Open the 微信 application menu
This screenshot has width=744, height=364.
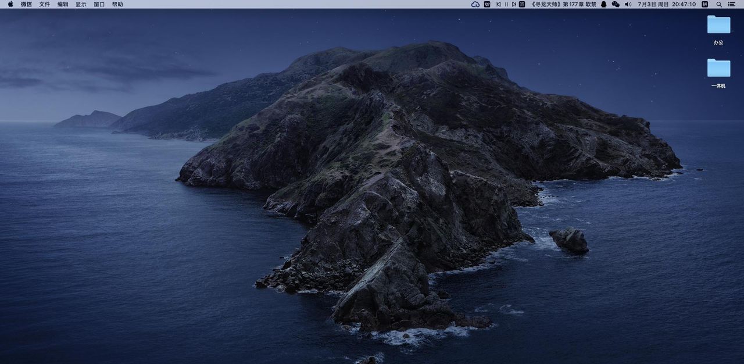pos(26,4)
